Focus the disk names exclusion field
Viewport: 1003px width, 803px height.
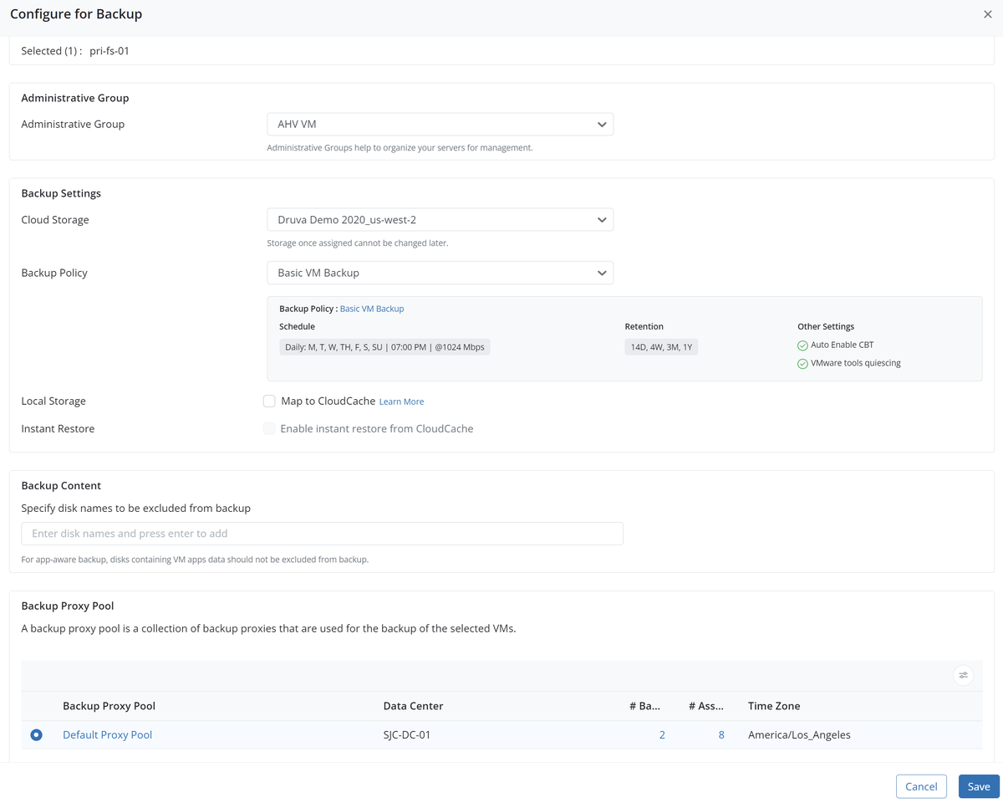(322, 534)
